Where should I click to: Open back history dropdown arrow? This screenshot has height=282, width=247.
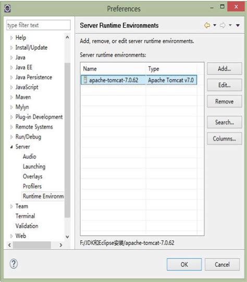point(215,25)
